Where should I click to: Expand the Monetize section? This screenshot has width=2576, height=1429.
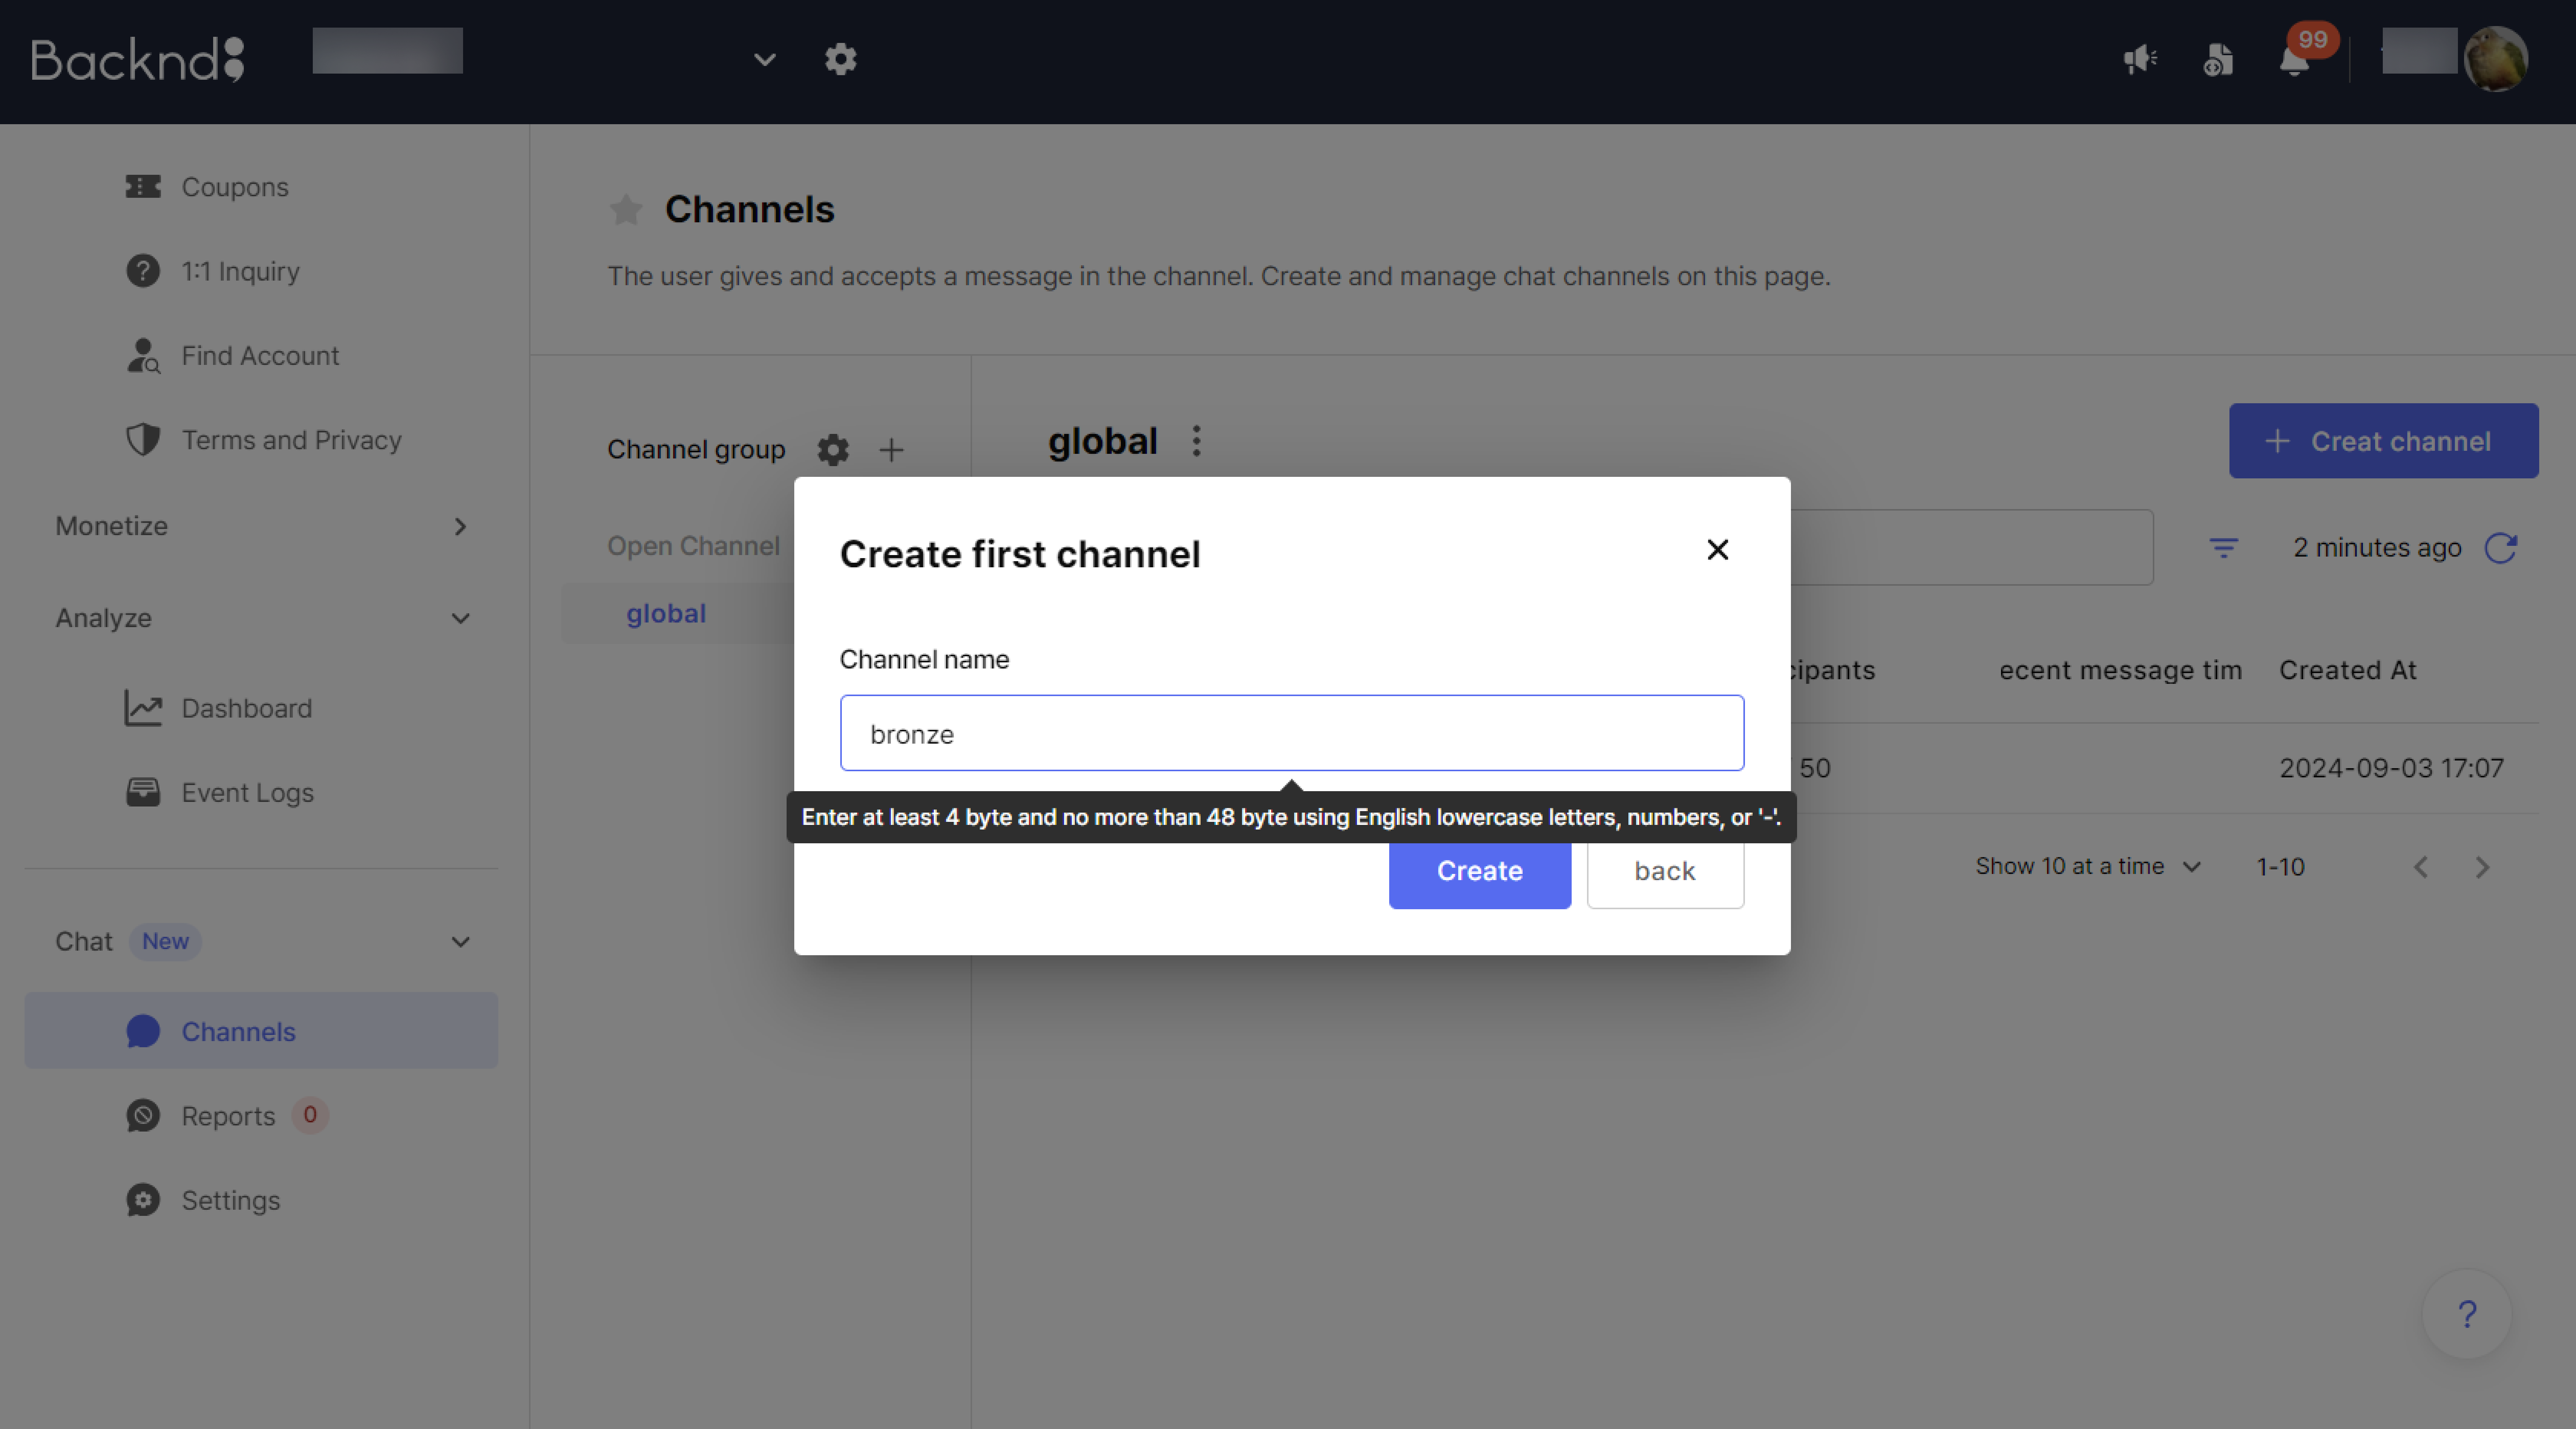coord(262,526)
